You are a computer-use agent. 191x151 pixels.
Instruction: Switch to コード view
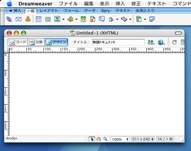(18, 42)
